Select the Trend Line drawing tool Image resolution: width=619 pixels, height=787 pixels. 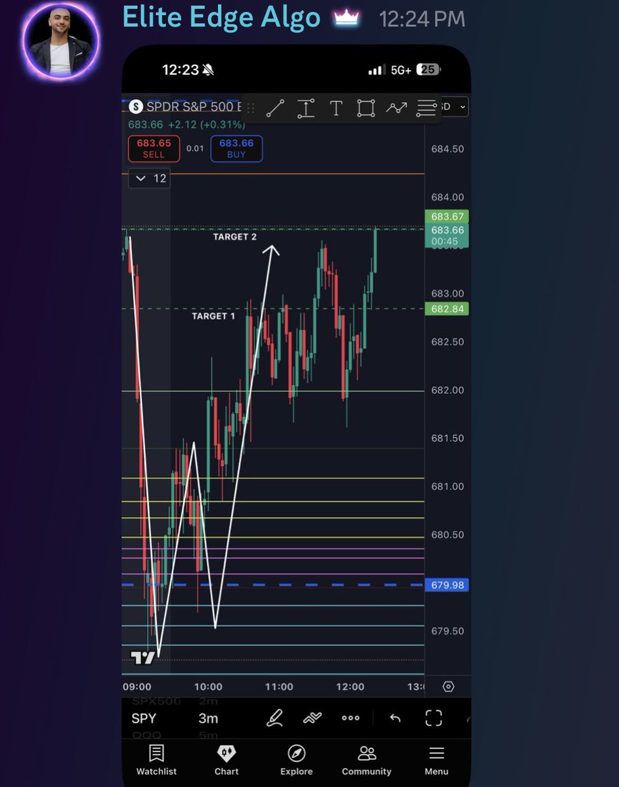(x=275, y=108)
